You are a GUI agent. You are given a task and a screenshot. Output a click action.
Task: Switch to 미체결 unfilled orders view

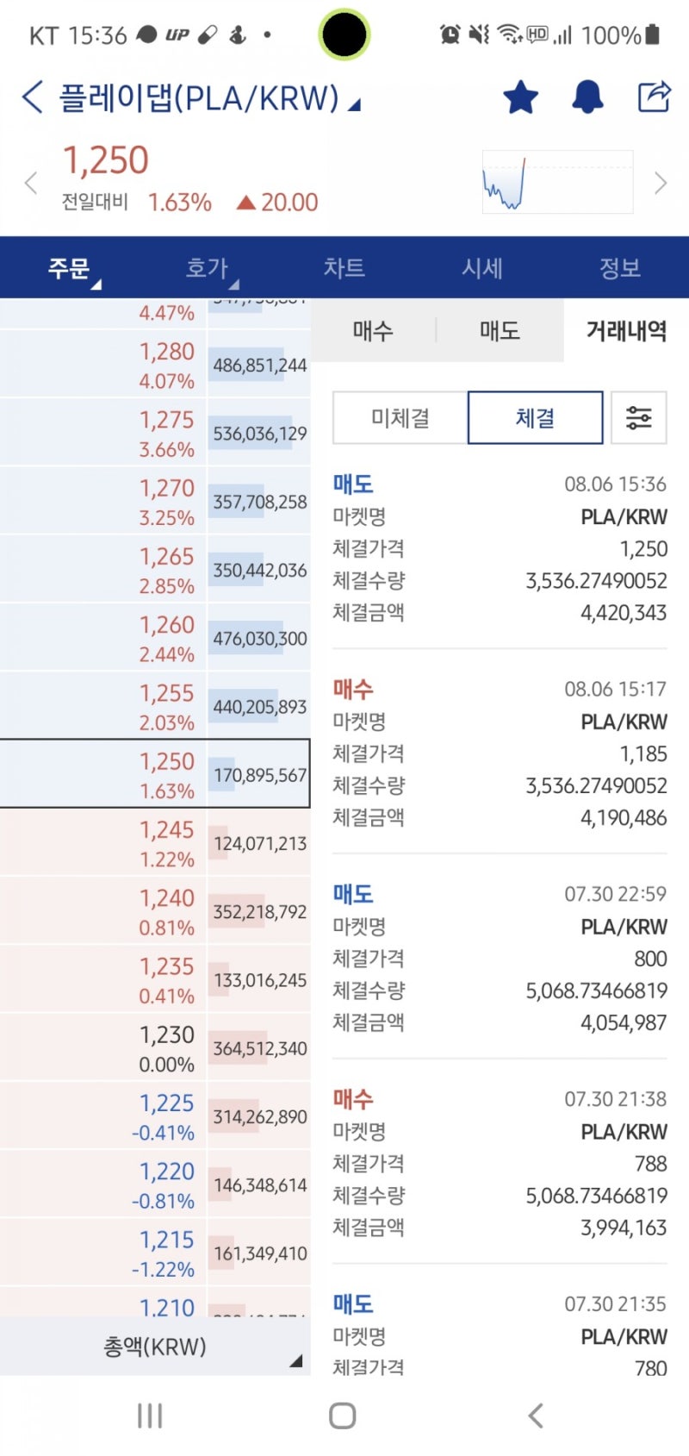(400, 417)
